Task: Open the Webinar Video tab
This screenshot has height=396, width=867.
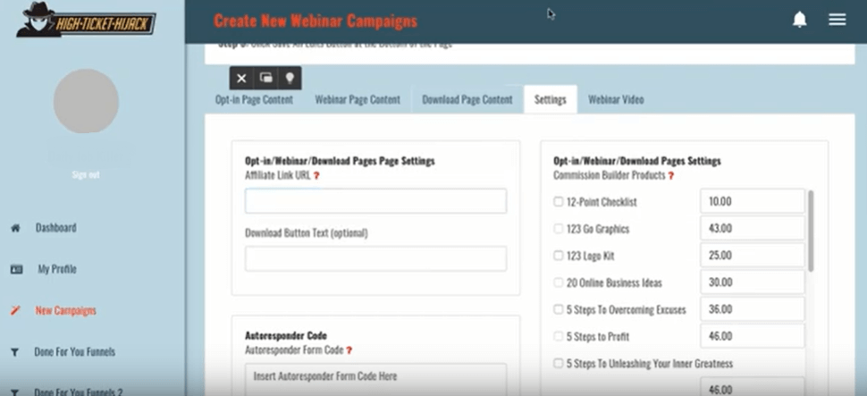Action: [x=616, y=99]
